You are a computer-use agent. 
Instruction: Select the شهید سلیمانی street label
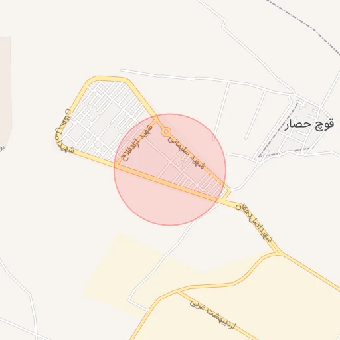tap(187, 153)
